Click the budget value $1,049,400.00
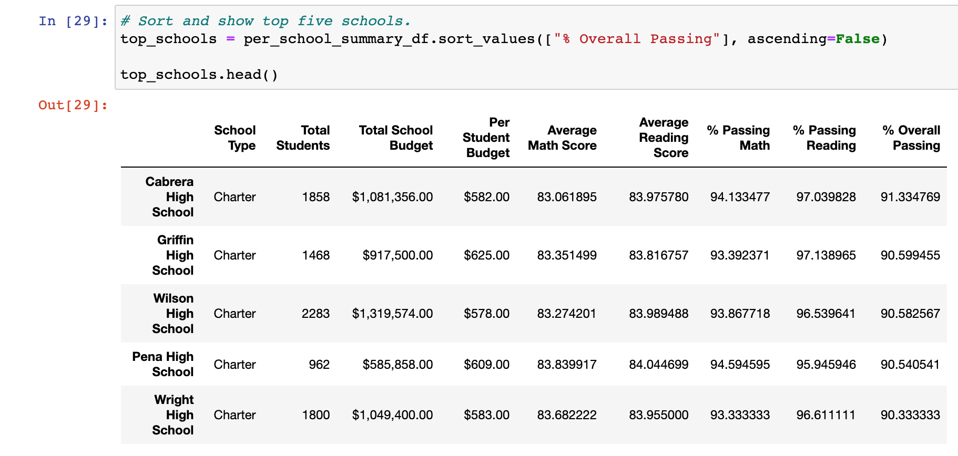 tap(392, 415)
